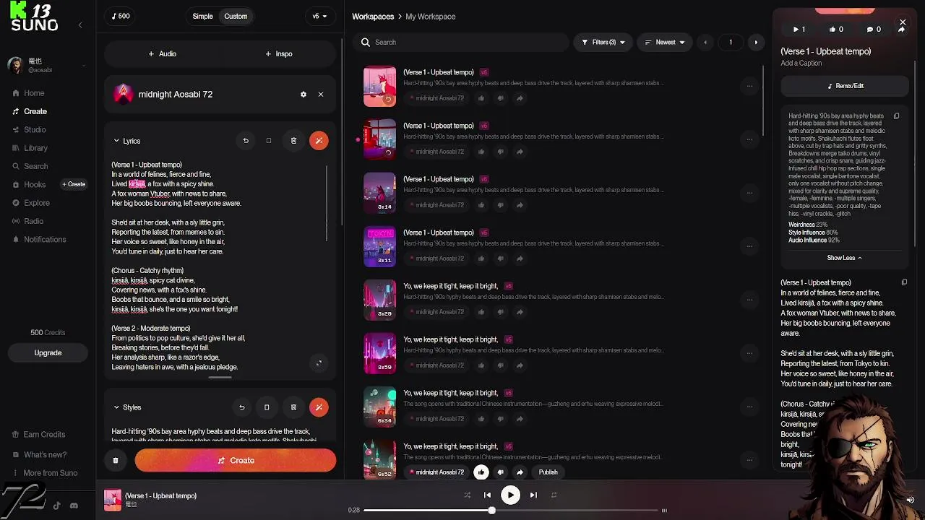This screenshot has height=520, width=925.
Task: Unlike the 6:52 song in the list
Action: coord(481,472)
